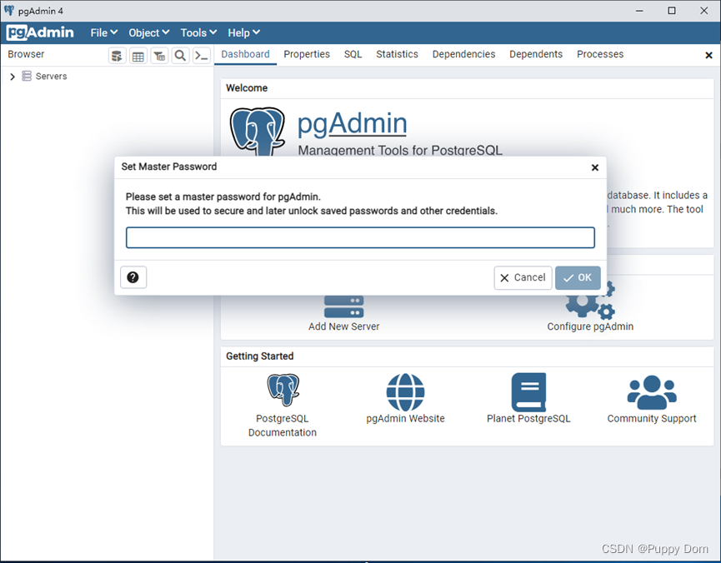Click the Add New Server link text

(344, 326)
